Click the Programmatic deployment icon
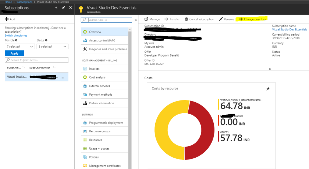309x169 pixels. pos(85,123)
